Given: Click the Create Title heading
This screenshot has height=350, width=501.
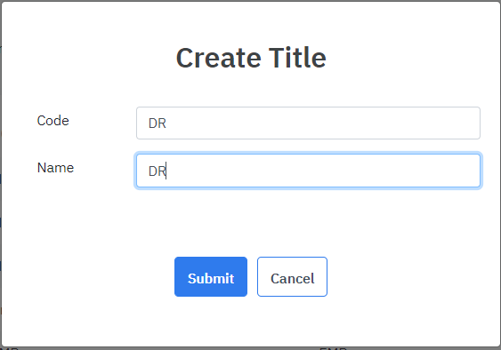Looking at the screenshot, I should click(x=251, y=58).
